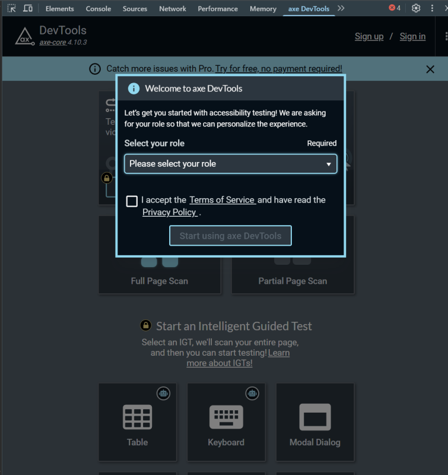
Task: Open the DevTools customize three-dot menu
Action: point(432,8)
